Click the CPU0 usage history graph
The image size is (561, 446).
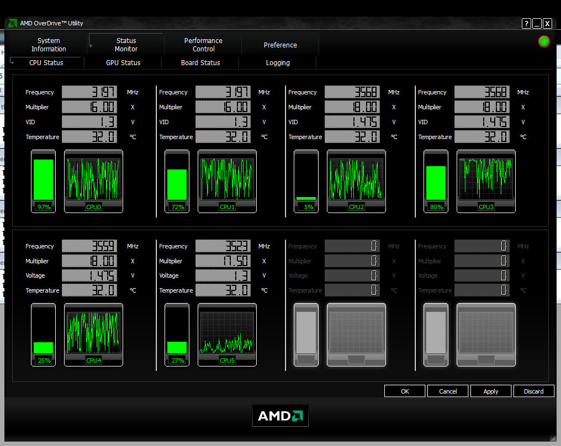point(93,182)
